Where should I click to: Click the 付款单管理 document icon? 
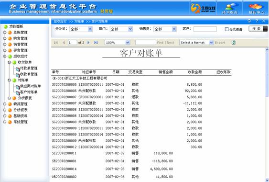[x=18, y=69]
